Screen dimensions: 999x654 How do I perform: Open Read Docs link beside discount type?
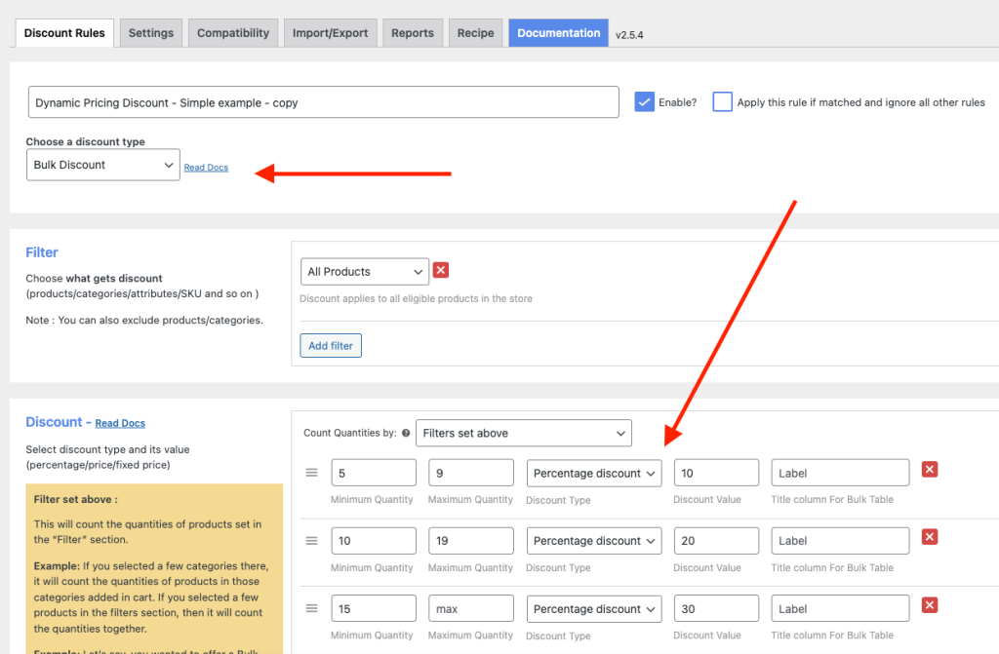point(206,168)
